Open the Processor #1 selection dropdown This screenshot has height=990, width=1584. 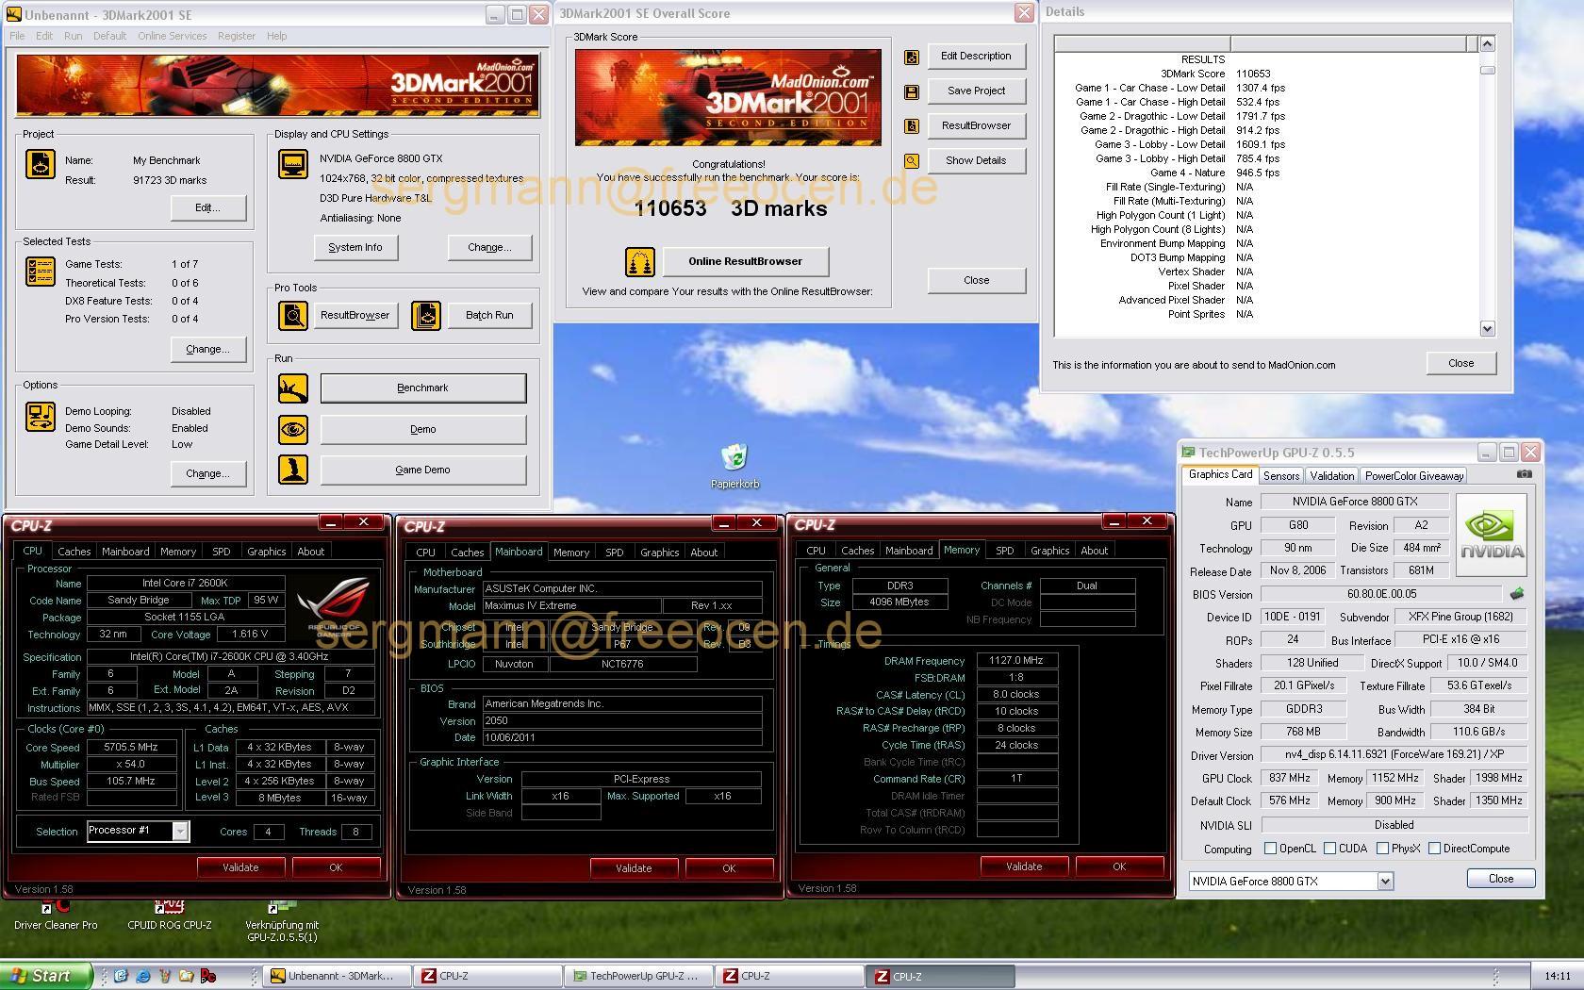point(180,831)
